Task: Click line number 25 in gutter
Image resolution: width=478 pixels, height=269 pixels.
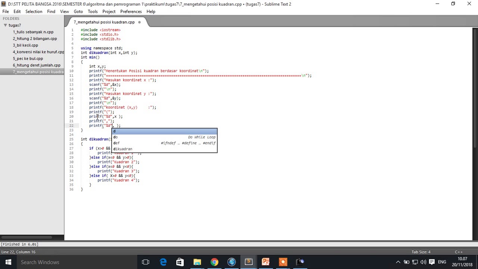Action: (71, 139)
